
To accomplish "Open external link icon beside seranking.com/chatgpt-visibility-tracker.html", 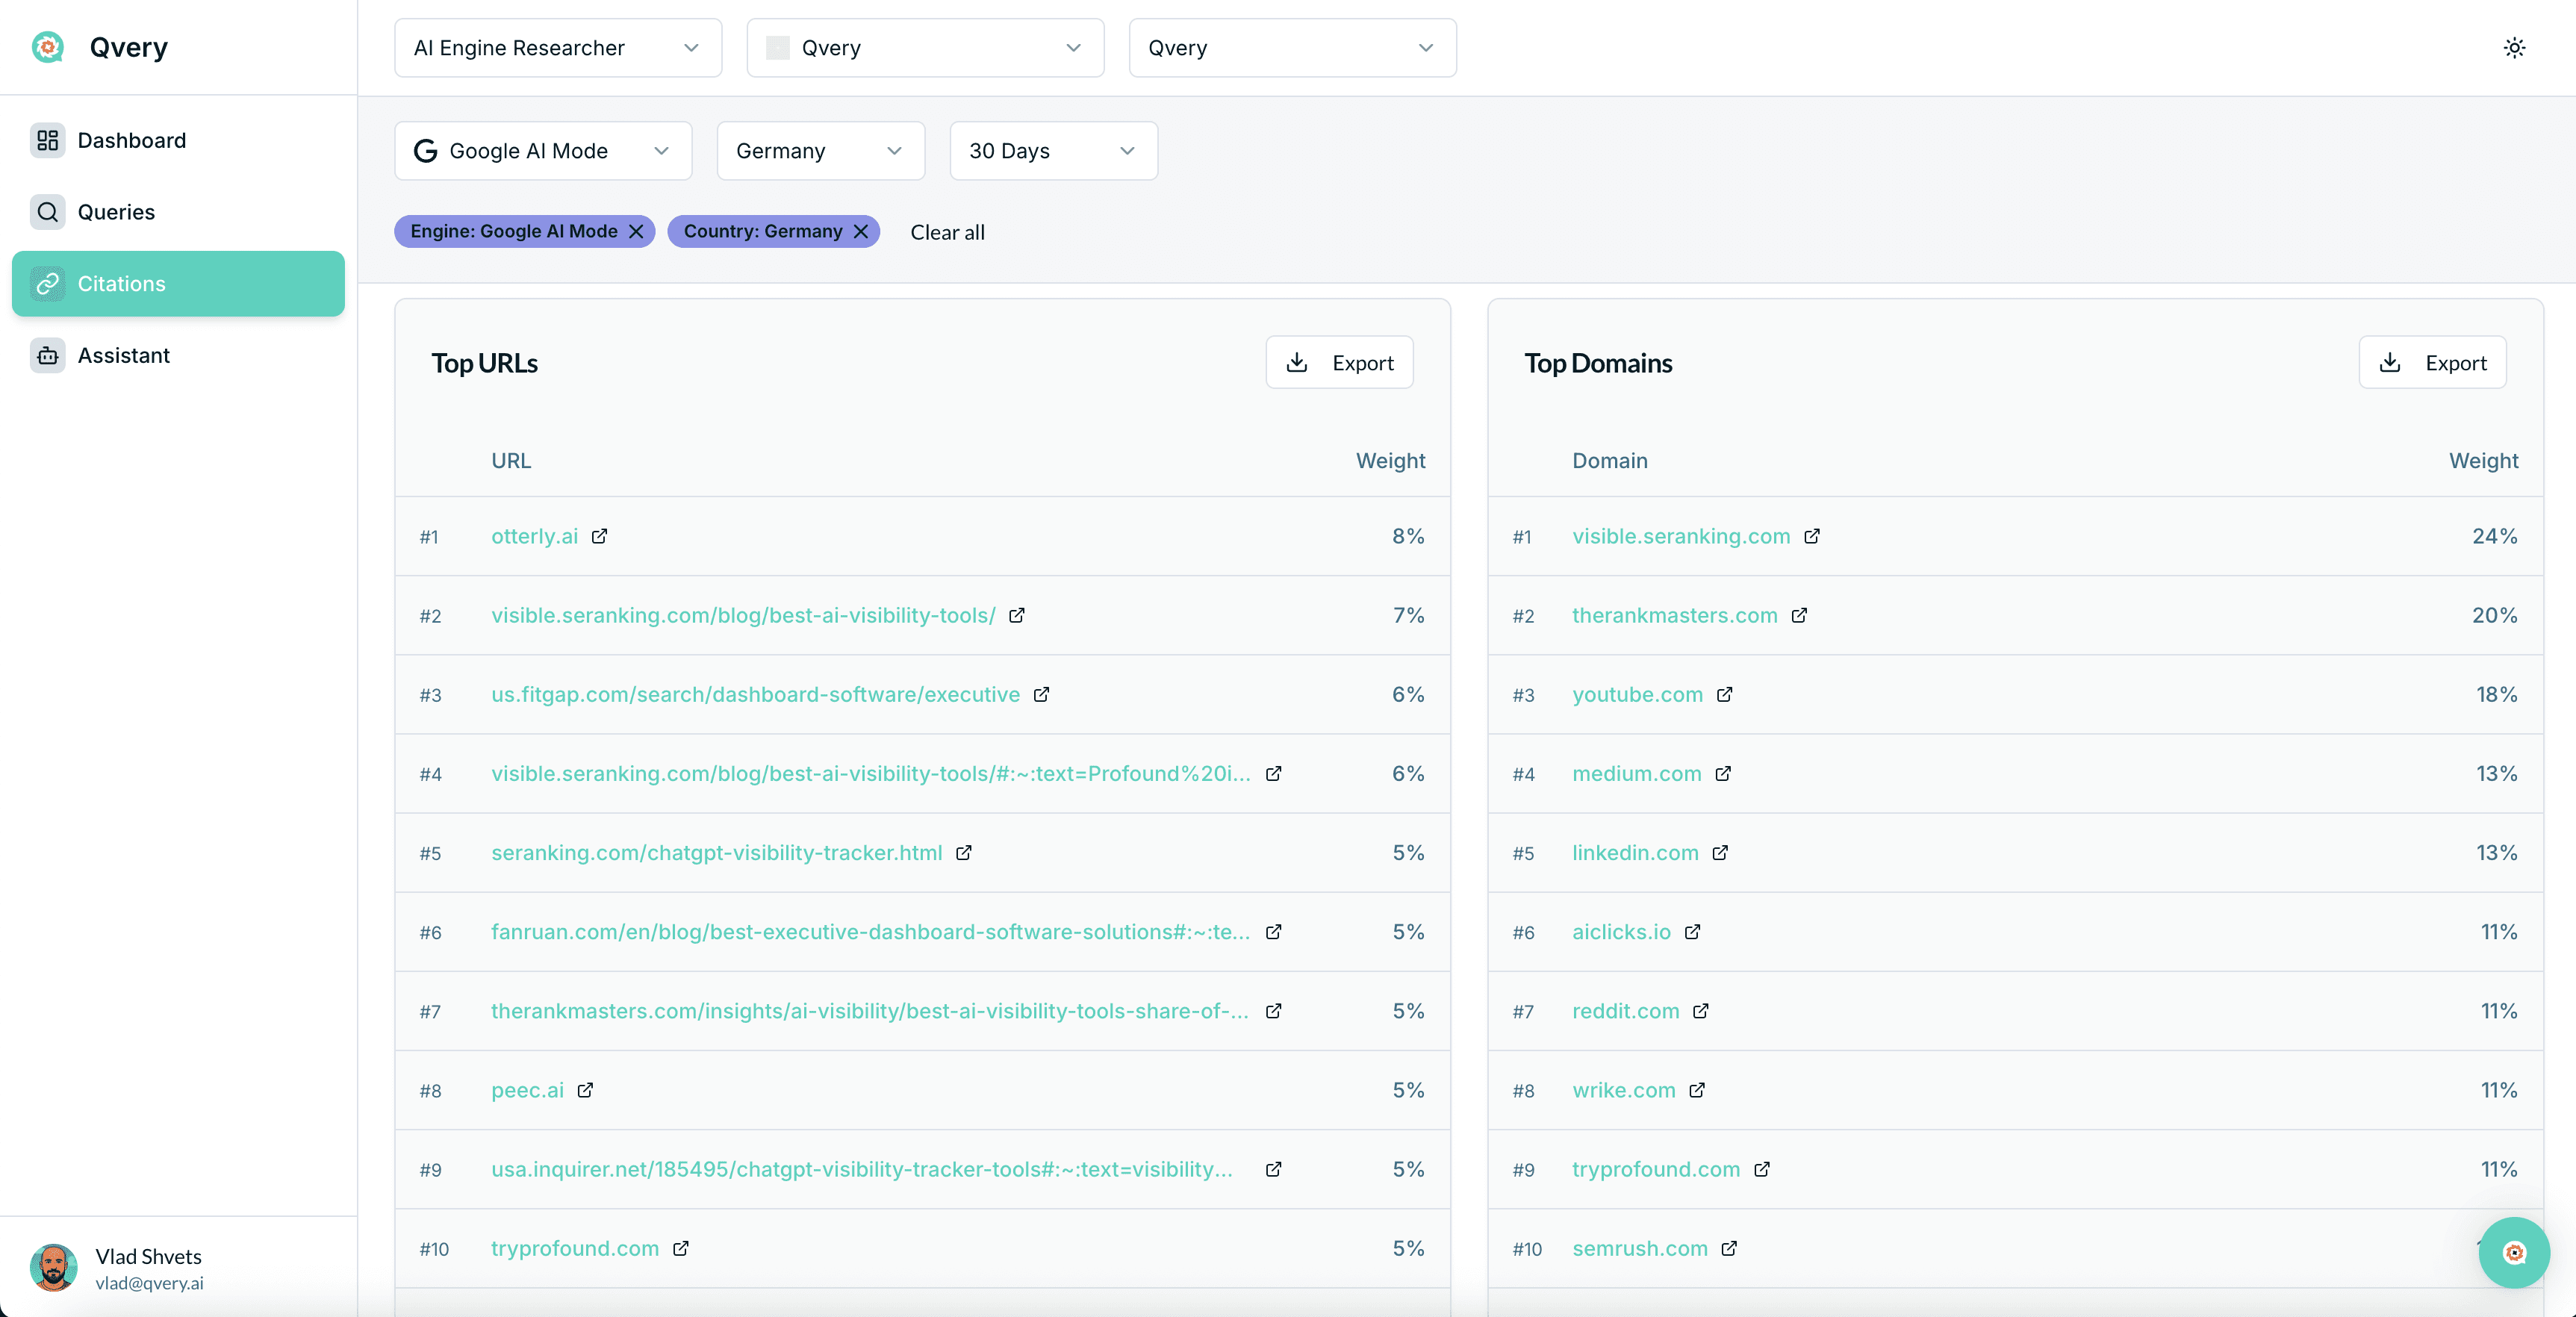I will pos(964,852).
